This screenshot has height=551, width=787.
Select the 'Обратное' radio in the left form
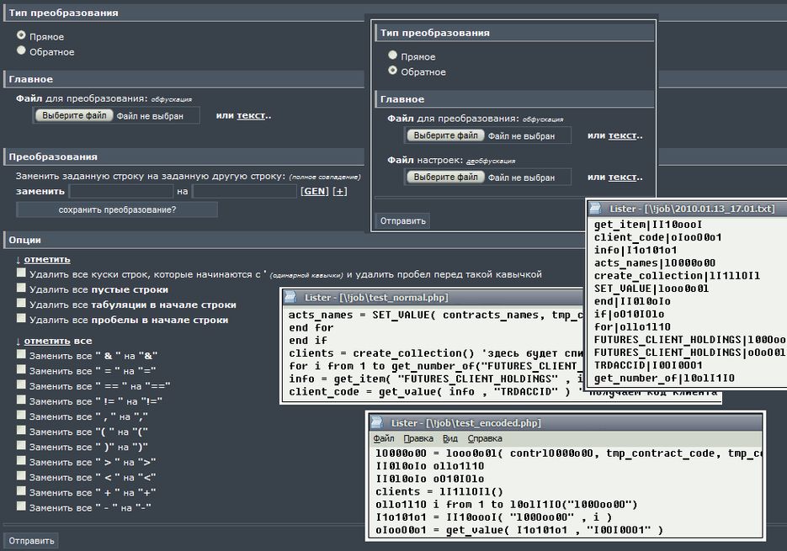pos(22,51)
